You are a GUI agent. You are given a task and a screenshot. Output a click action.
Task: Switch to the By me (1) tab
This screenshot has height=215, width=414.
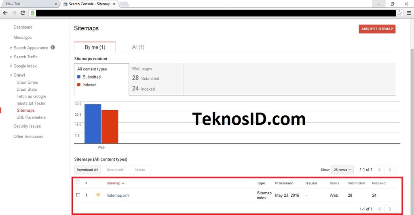(95, 47)
